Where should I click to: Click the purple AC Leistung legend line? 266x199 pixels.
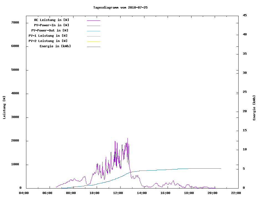(x=93, y=20)
